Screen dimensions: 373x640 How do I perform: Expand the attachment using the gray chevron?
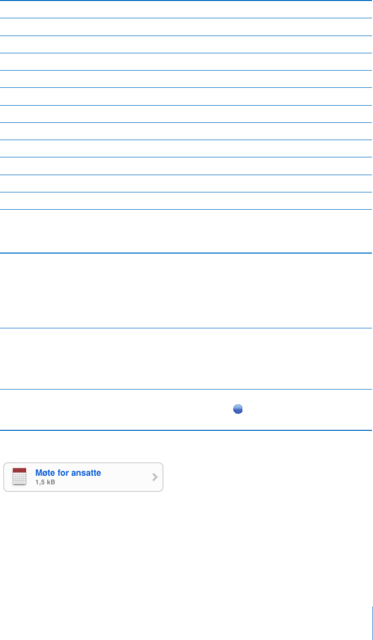click(x=155, y=477)
